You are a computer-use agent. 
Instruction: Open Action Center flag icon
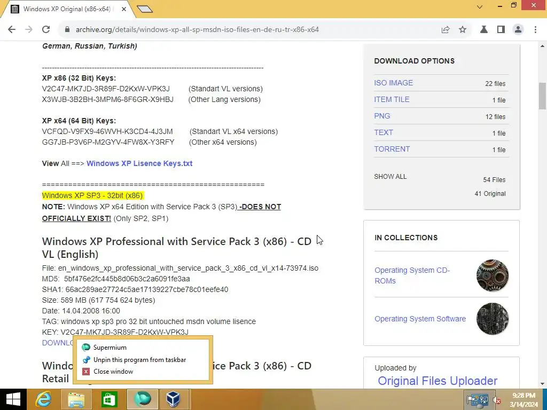pyautogui.click(x=470, y=400)
